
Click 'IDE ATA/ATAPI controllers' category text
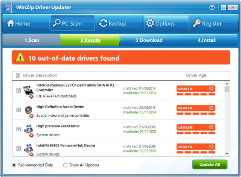pos(56,96)
